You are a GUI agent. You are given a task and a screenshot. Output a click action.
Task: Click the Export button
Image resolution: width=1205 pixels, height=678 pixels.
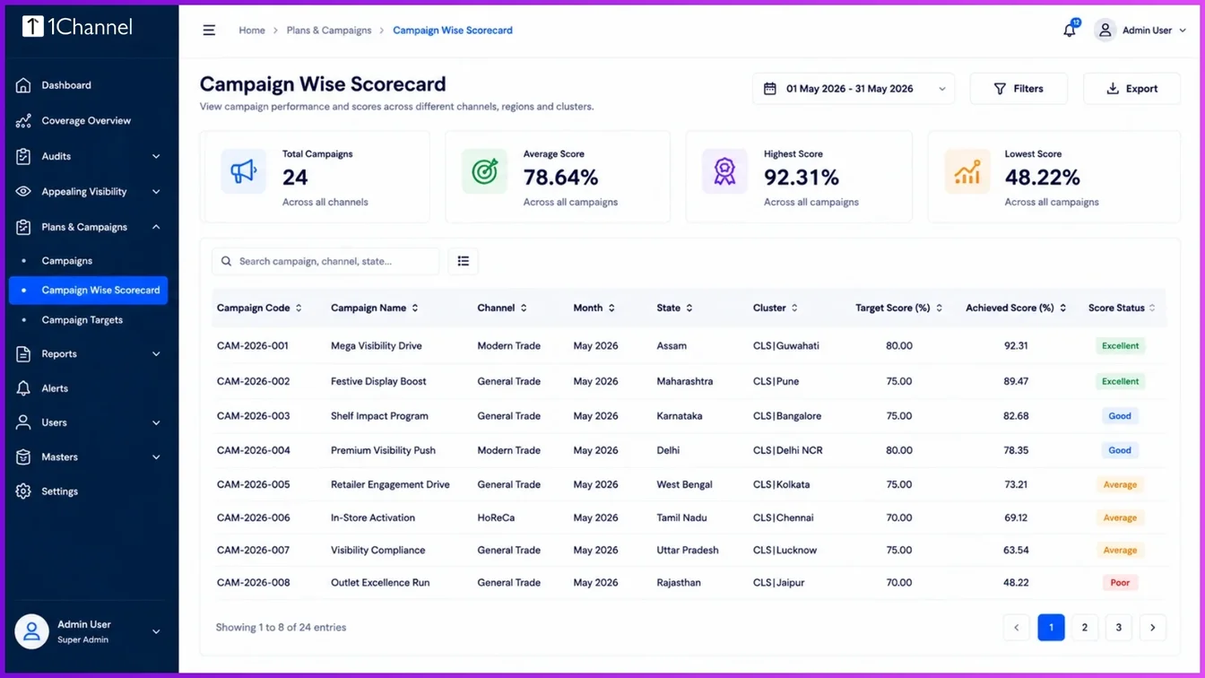1131,89
